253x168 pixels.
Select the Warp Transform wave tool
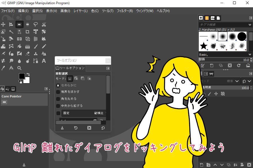[3, 46]
